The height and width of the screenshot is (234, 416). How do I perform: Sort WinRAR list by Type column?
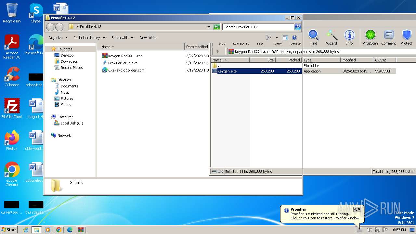(322, 60)
